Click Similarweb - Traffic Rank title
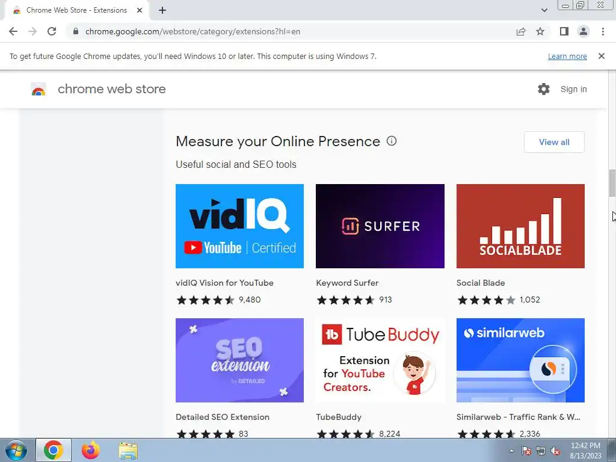 coord(518,417)
